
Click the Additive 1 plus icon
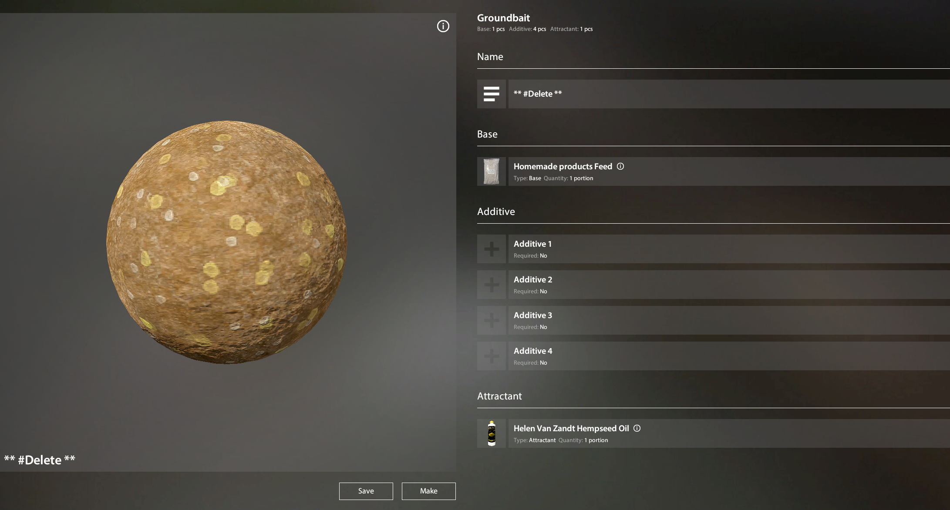491,249
